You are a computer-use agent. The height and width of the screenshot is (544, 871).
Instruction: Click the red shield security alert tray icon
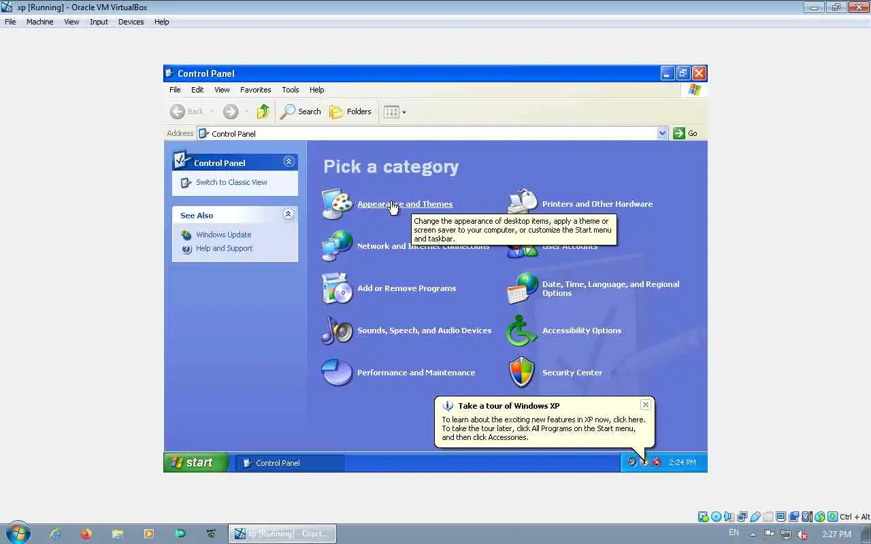click(x=657, y=462)
